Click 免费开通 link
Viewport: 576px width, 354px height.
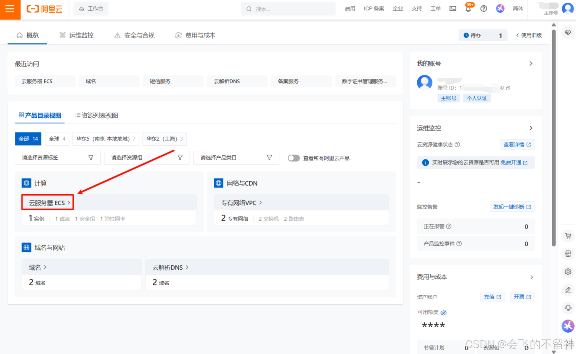coord(514,163)
